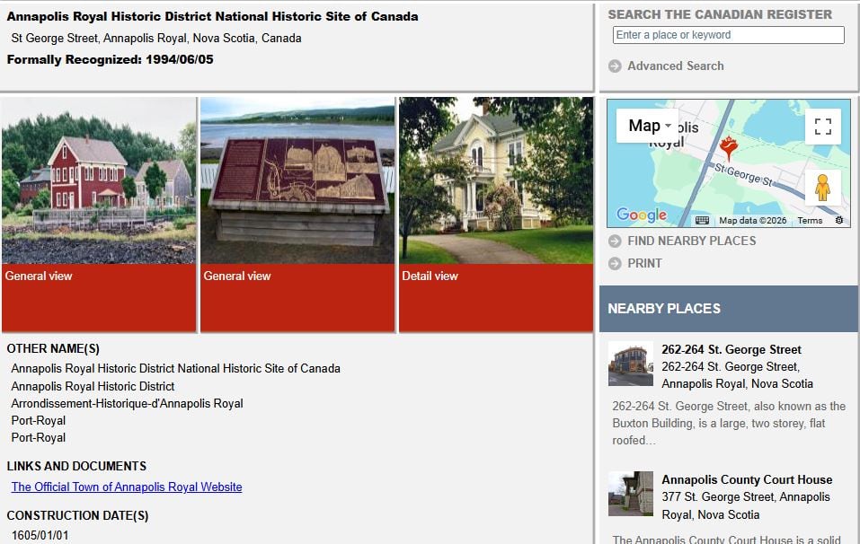Open the Detail view house photo
Screen dimensions: 860x544
pos(495,180)
